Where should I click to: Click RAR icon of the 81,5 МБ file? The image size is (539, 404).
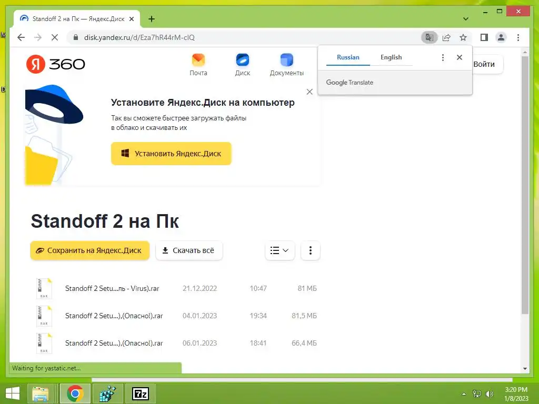(44, 316)
